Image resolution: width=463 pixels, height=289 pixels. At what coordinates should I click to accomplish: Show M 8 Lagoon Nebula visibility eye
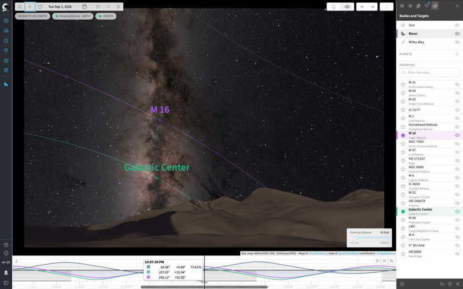coord(457,177)
